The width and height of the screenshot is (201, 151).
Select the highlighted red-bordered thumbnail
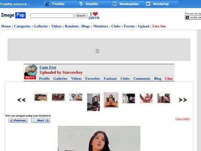[x=111, y=100]
